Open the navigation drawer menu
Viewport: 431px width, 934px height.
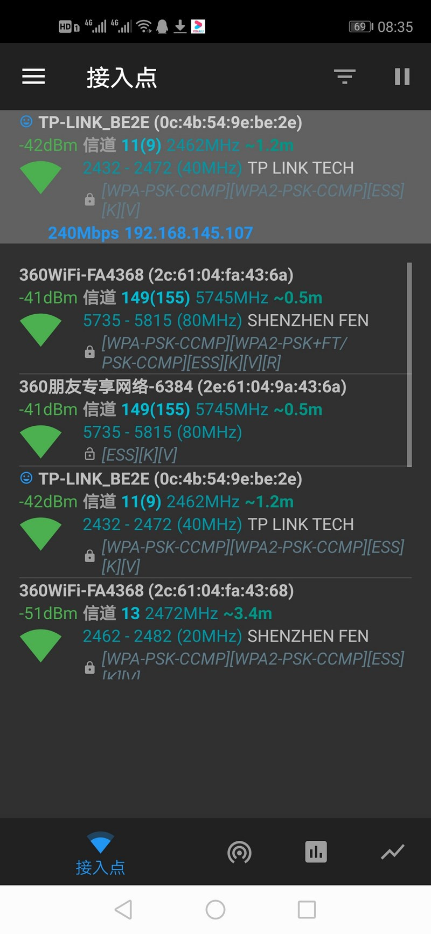pyautogui.click(x=33, y=76)
